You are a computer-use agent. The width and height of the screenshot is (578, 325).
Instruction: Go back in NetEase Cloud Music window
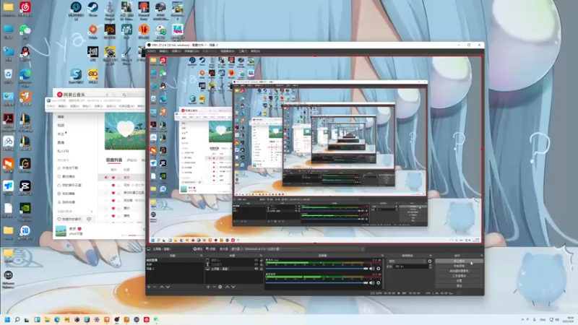[x=107, y=95]
